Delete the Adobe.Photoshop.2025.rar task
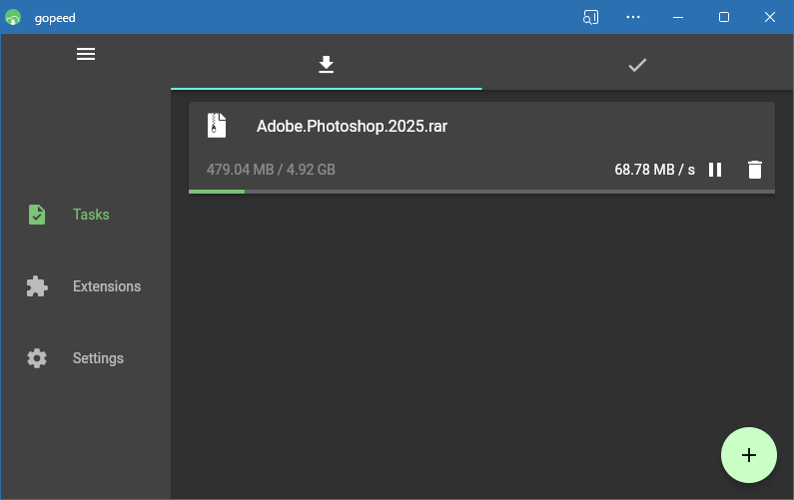The width and height of the screenshot is (794, 500). [x=754, y=170]
